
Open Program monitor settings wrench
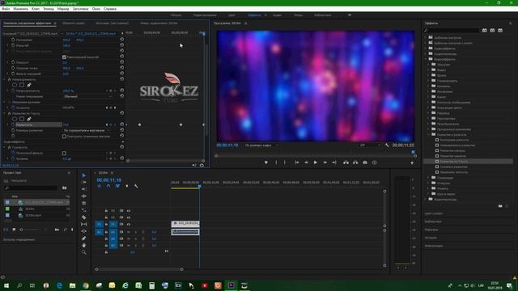(387, 145)
